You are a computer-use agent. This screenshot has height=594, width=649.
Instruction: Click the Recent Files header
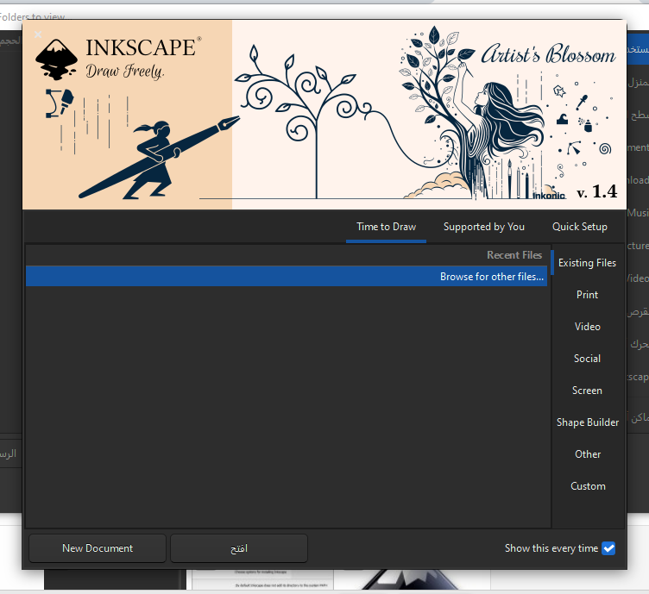pos(514,255)
